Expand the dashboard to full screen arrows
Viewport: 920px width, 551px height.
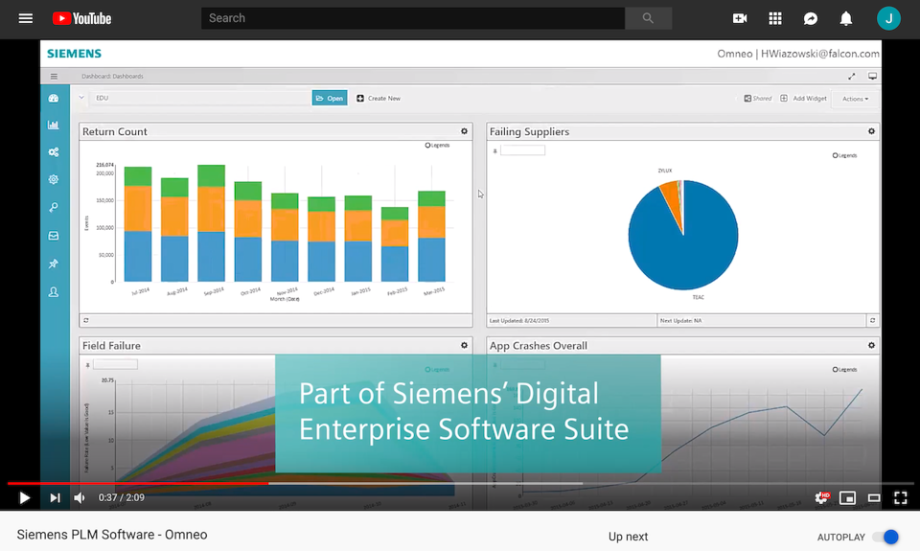click(x=851, y=77)
